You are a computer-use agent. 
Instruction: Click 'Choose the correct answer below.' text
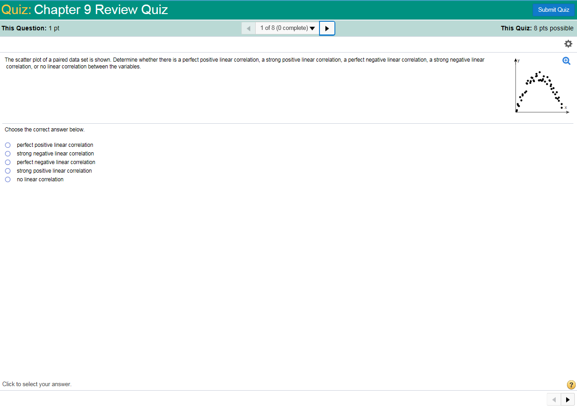point(45,130)
